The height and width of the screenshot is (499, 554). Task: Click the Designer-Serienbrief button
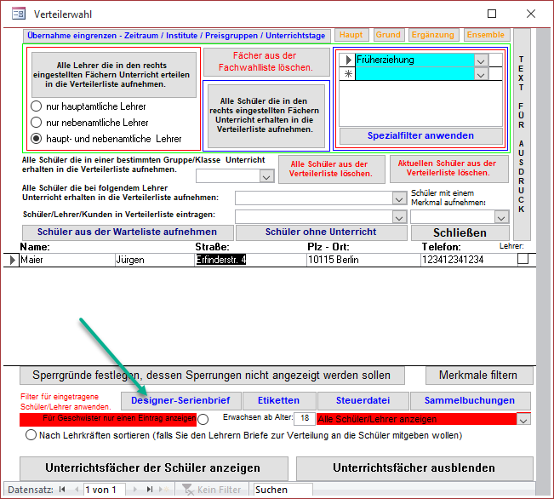(x=180, y=400)
